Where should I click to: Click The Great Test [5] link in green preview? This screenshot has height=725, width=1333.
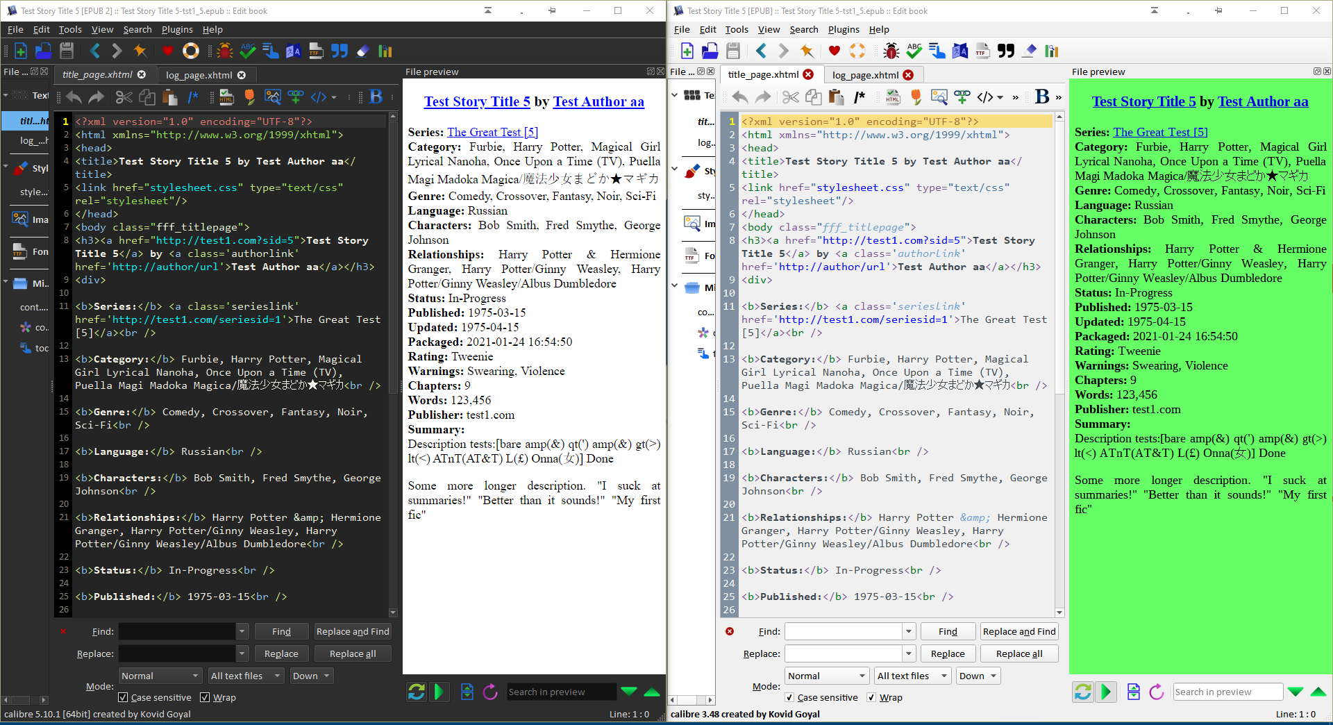point(1160,132)
